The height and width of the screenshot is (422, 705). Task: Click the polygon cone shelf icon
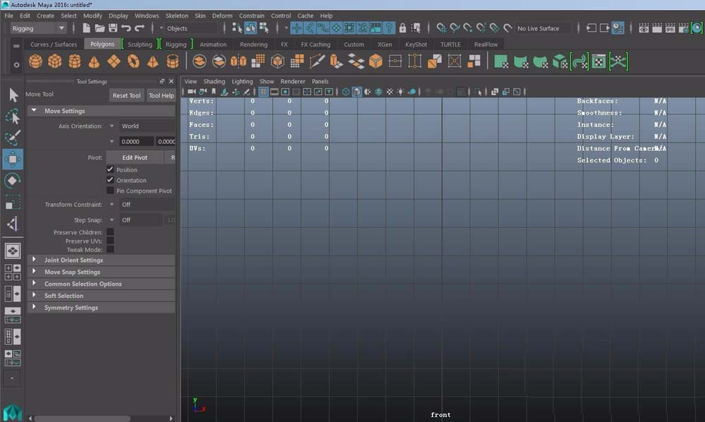pos(94,62)
